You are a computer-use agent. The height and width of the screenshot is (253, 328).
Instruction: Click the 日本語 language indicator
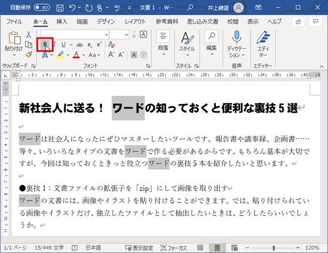(93, 248)
